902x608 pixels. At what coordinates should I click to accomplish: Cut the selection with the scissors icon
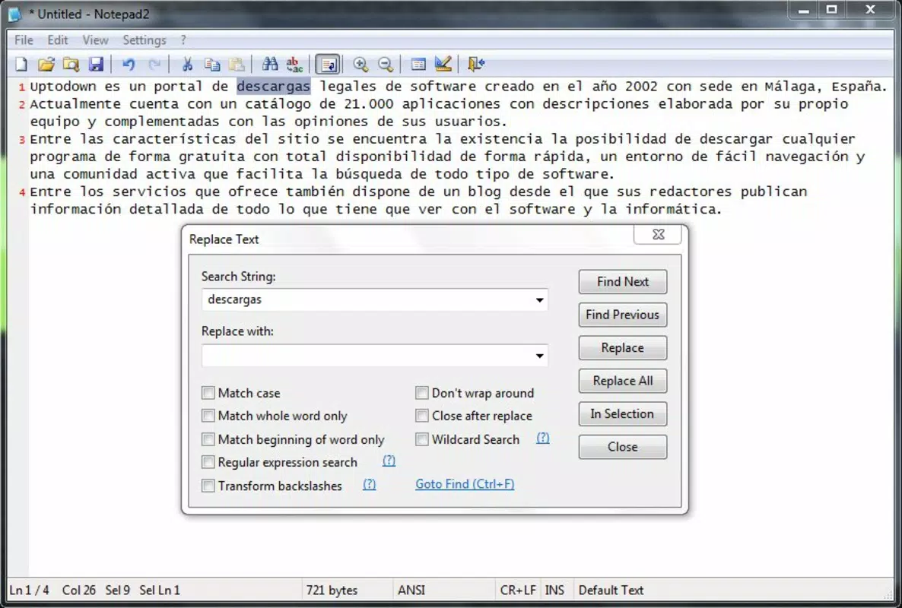tap(187, 64)
